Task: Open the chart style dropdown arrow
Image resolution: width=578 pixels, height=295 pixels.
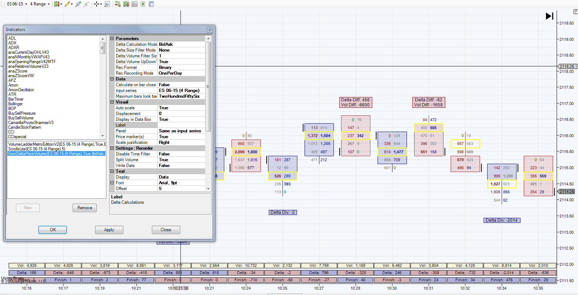Action: pyautogui.click(x=61, y=4)
